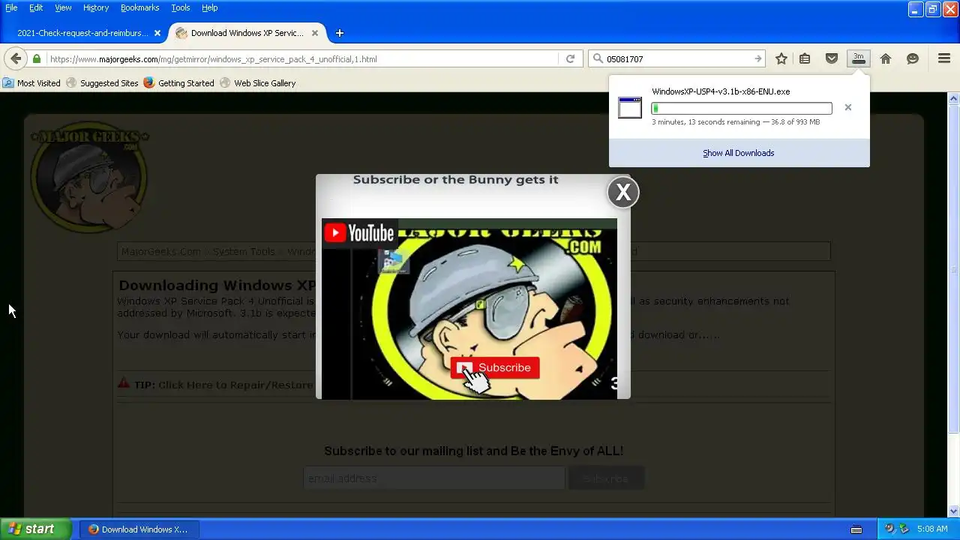960x540 pixels.
Task: Open the Web Slice Gallery bookmark
Action: click(257, 83)
